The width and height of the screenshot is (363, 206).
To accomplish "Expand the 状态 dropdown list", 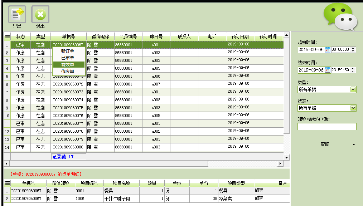I will [x=353, y=108].
